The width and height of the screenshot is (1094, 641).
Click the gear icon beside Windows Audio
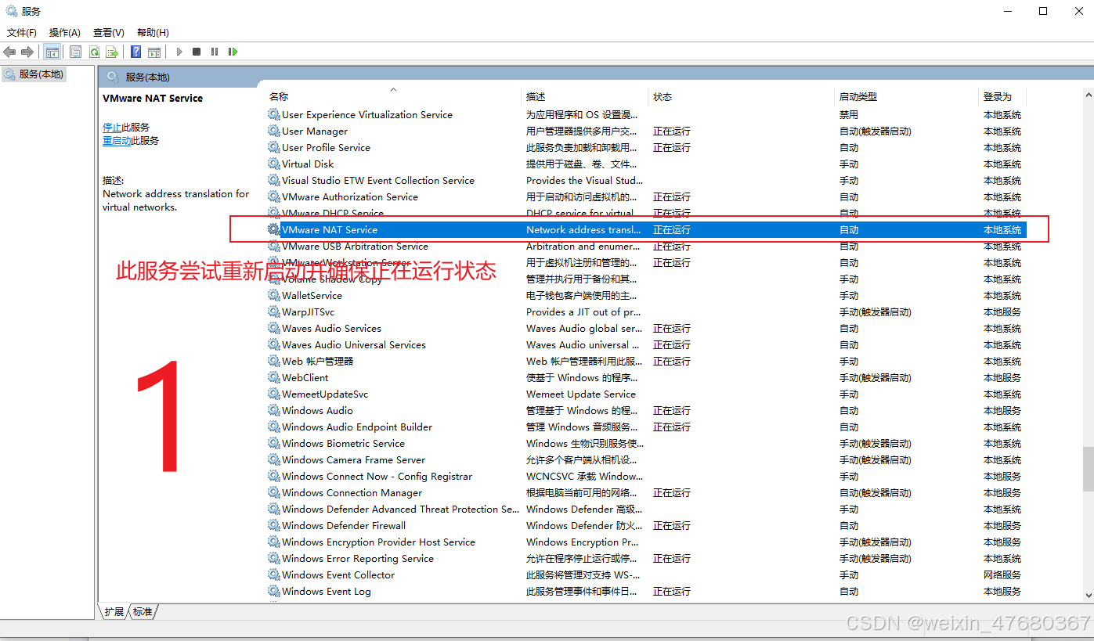point(273,410)
